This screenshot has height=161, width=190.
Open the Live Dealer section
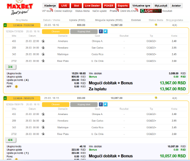coord(92,6)
